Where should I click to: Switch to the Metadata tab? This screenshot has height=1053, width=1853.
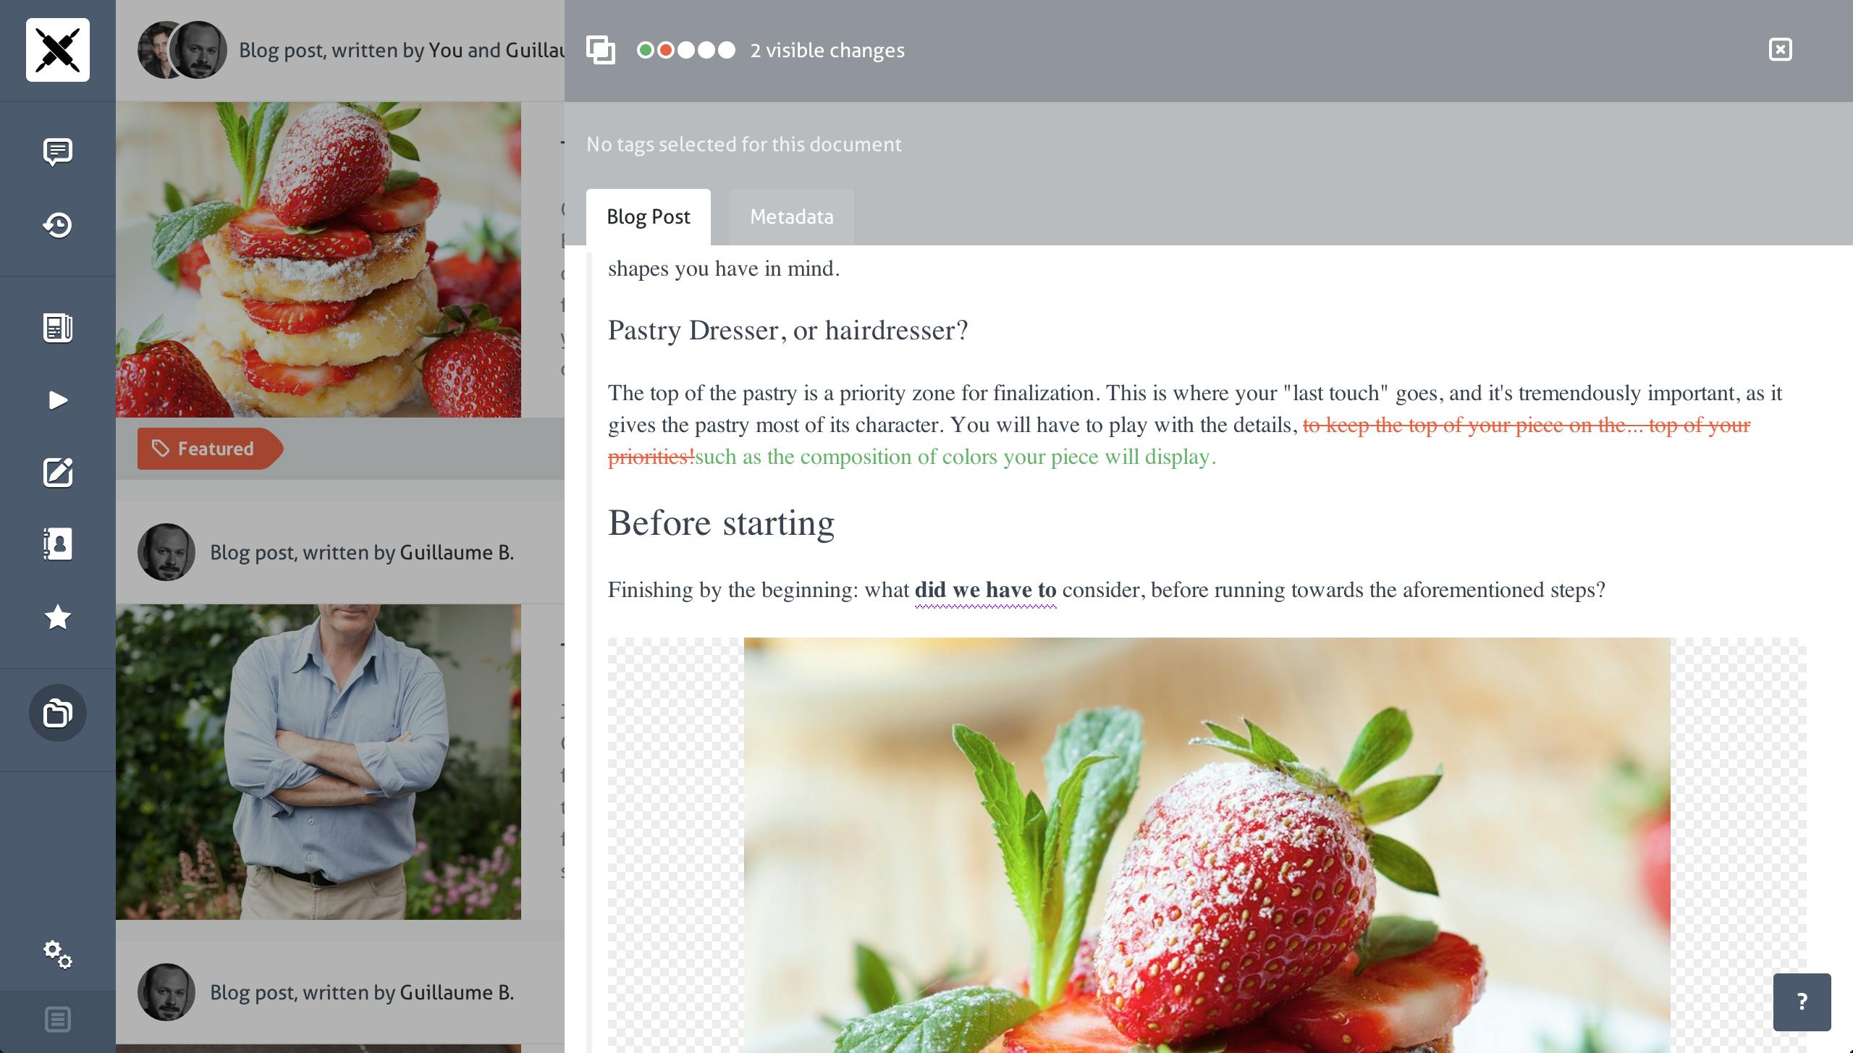pyautogui.click(x=791, y=217)
